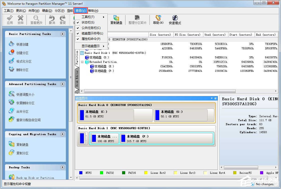Collapse the Backup Tasks section
Viewport: 281px width, 189px height.
(62, 167)
